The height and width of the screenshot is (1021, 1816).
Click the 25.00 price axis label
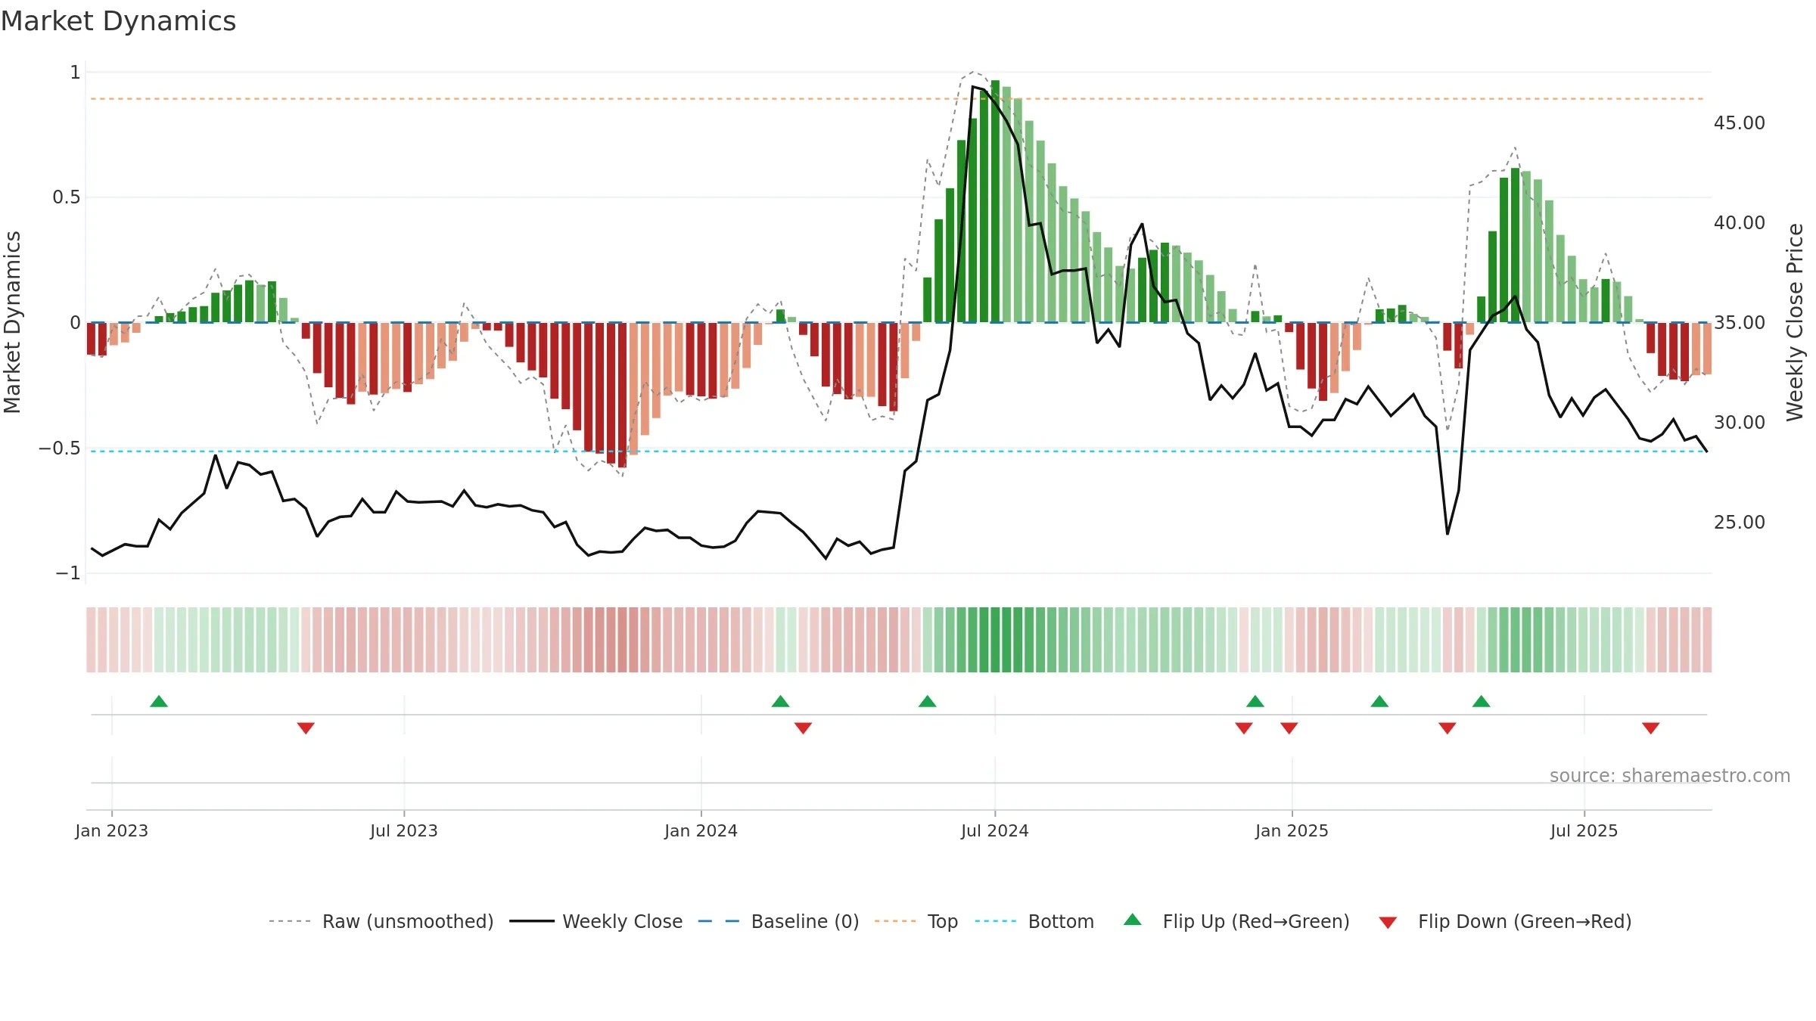click(1740, 522)
